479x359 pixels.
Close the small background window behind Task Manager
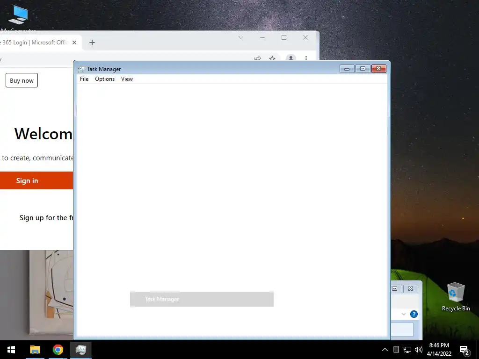411,288
